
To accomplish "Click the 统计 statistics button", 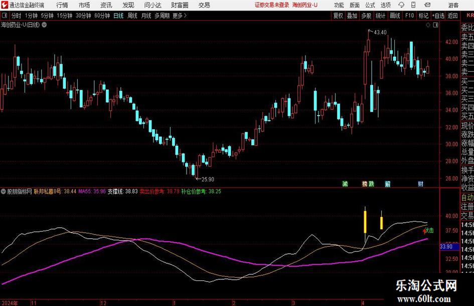I will click(380, 16).
